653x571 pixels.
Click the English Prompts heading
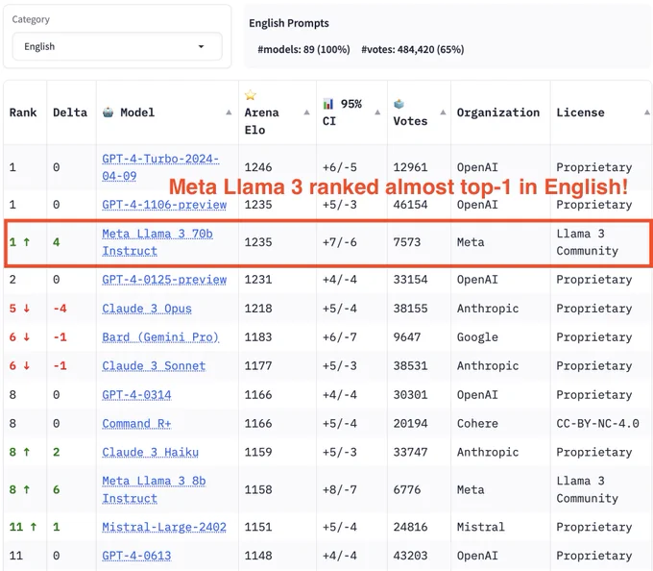click(289, 23)
